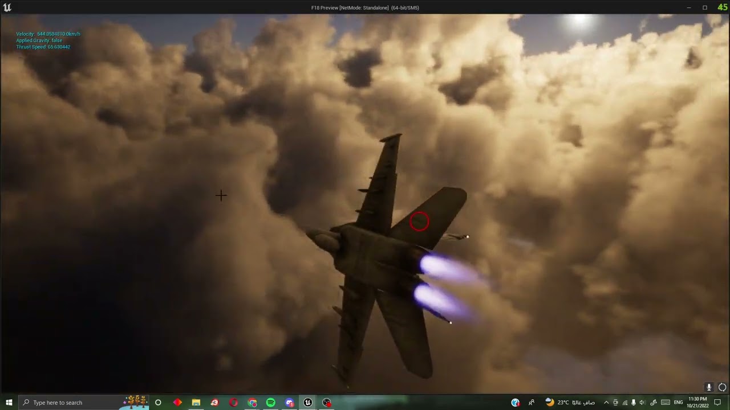Click the black crosshair cursor marker

221,195
